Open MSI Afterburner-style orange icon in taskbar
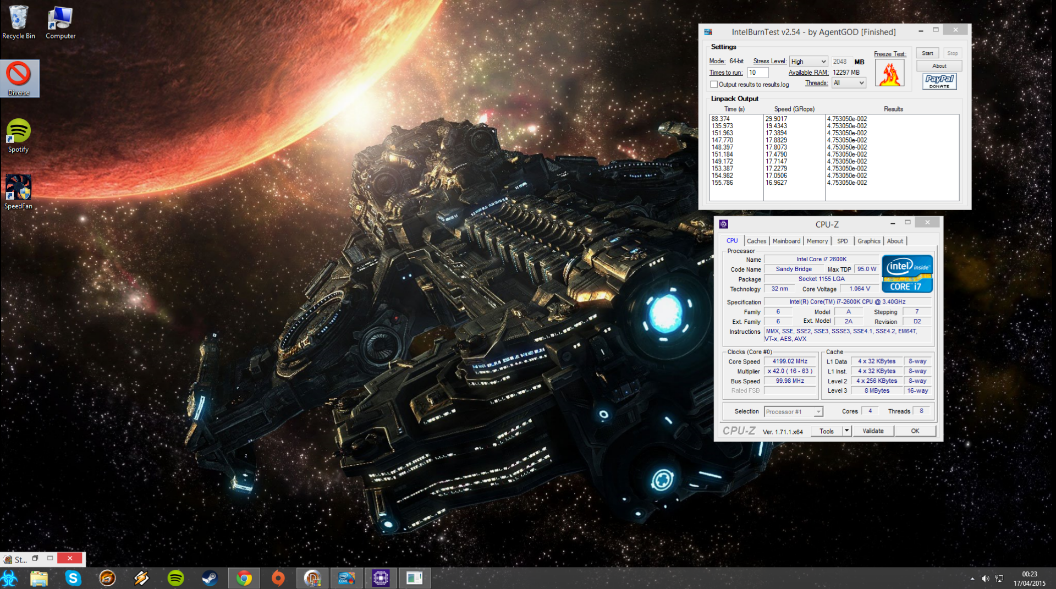Image resolution: width=1056 pixels, height=589 pixels. pyautogui.click(x=107, y=578)
